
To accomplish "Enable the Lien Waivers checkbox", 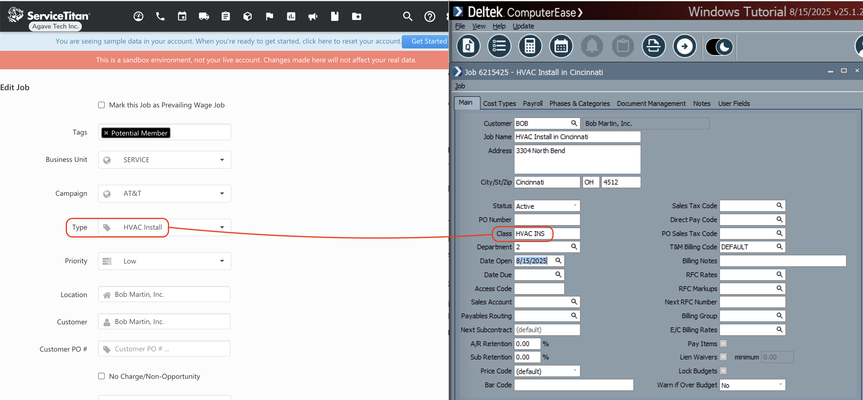I will click(723, 357).
